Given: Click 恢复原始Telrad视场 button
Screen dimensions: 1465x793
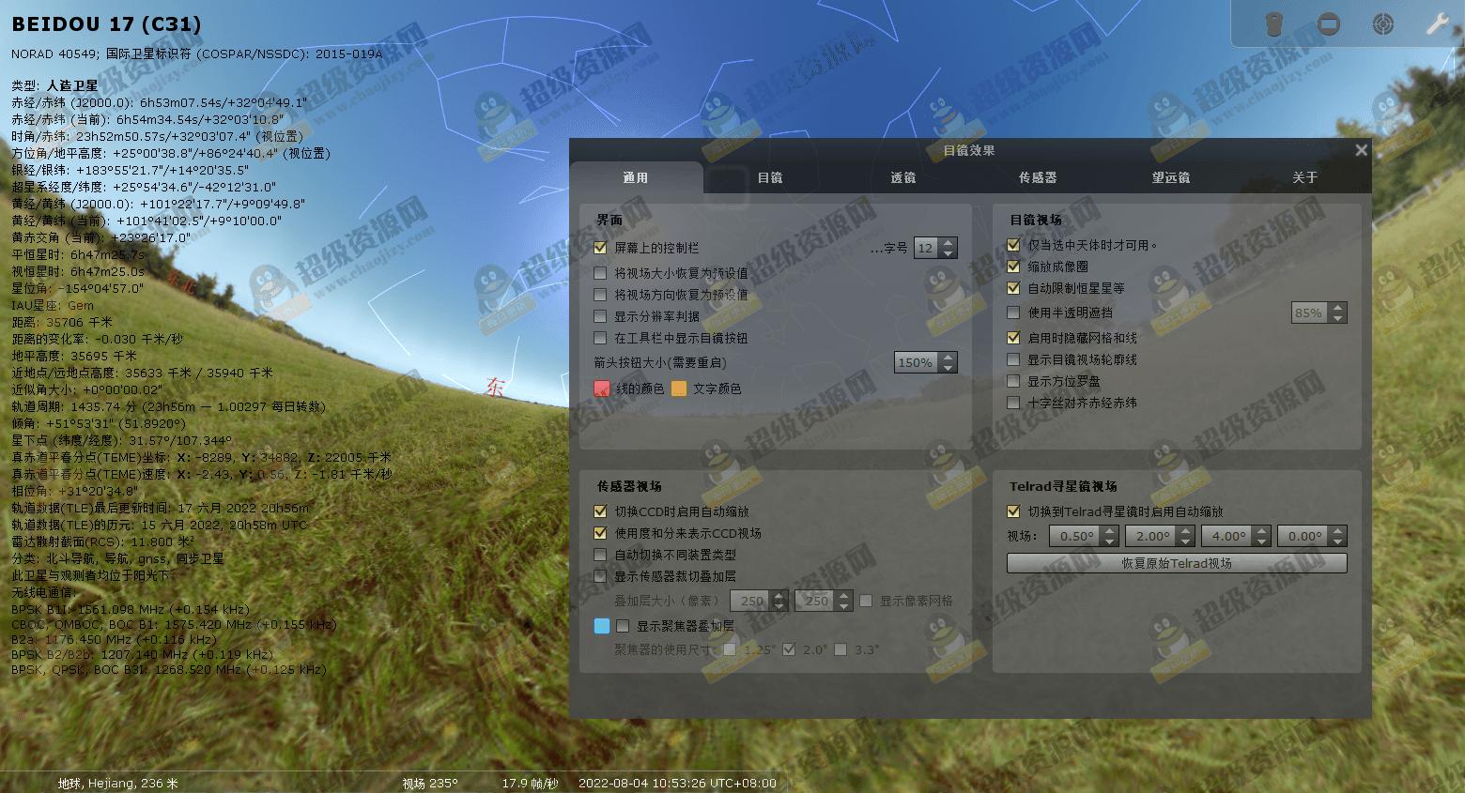Looking at the screenshot, I should click(x=1177, y=563).
